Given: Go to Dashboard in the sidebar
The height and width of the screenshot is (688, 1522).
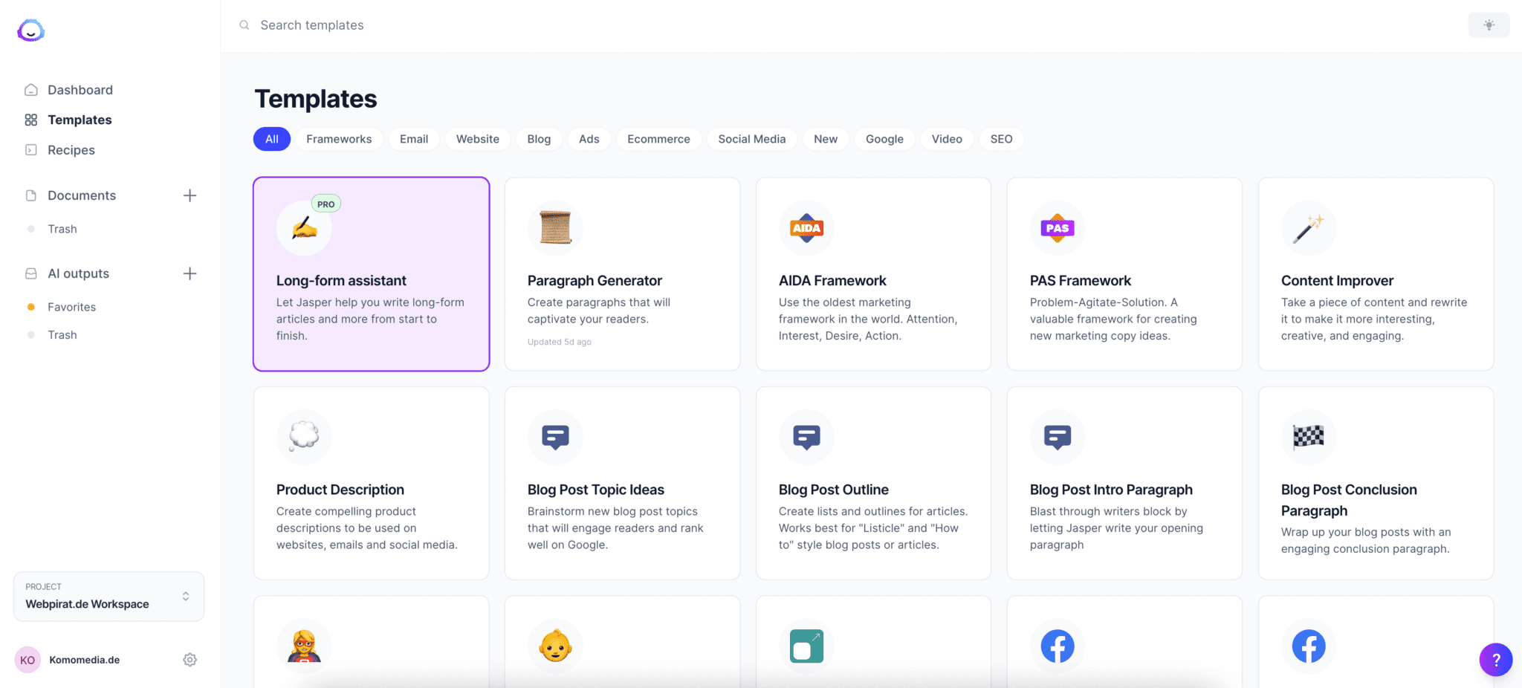Looking at the screenshot, I should click(80, 90).
